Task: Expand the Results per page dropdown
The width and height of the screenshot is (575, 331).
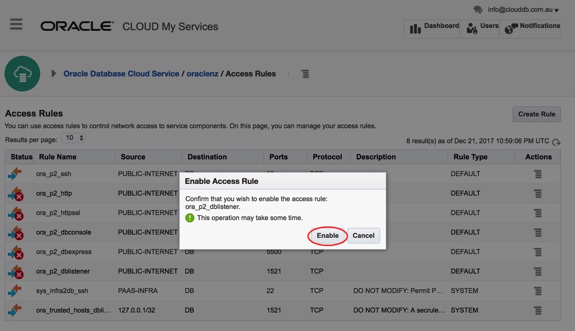Action: pos(73,138)
